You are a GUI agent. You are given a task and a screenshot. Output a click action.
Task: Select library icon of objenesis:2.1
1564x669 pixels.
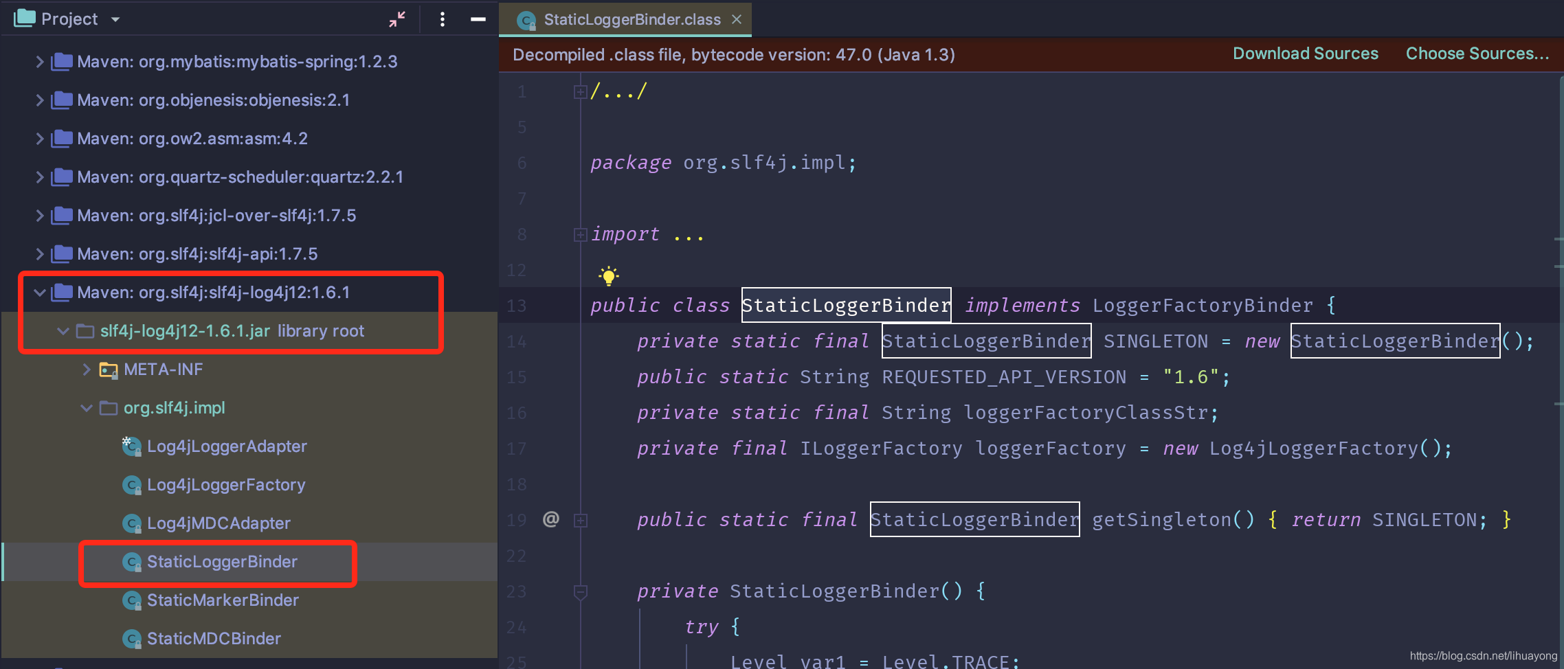coord(62,100)
